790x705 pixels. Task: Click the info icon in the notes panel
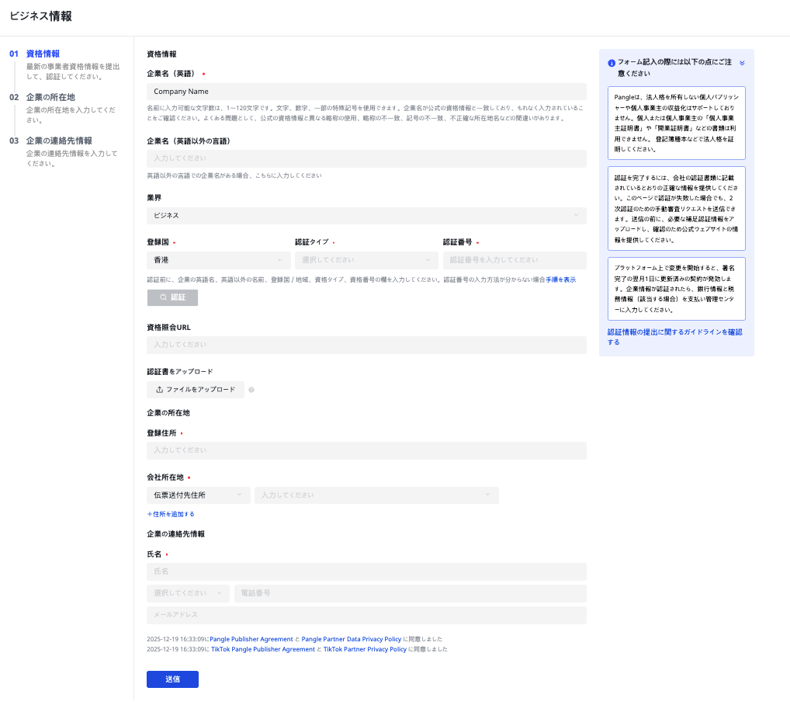(612, 63)
